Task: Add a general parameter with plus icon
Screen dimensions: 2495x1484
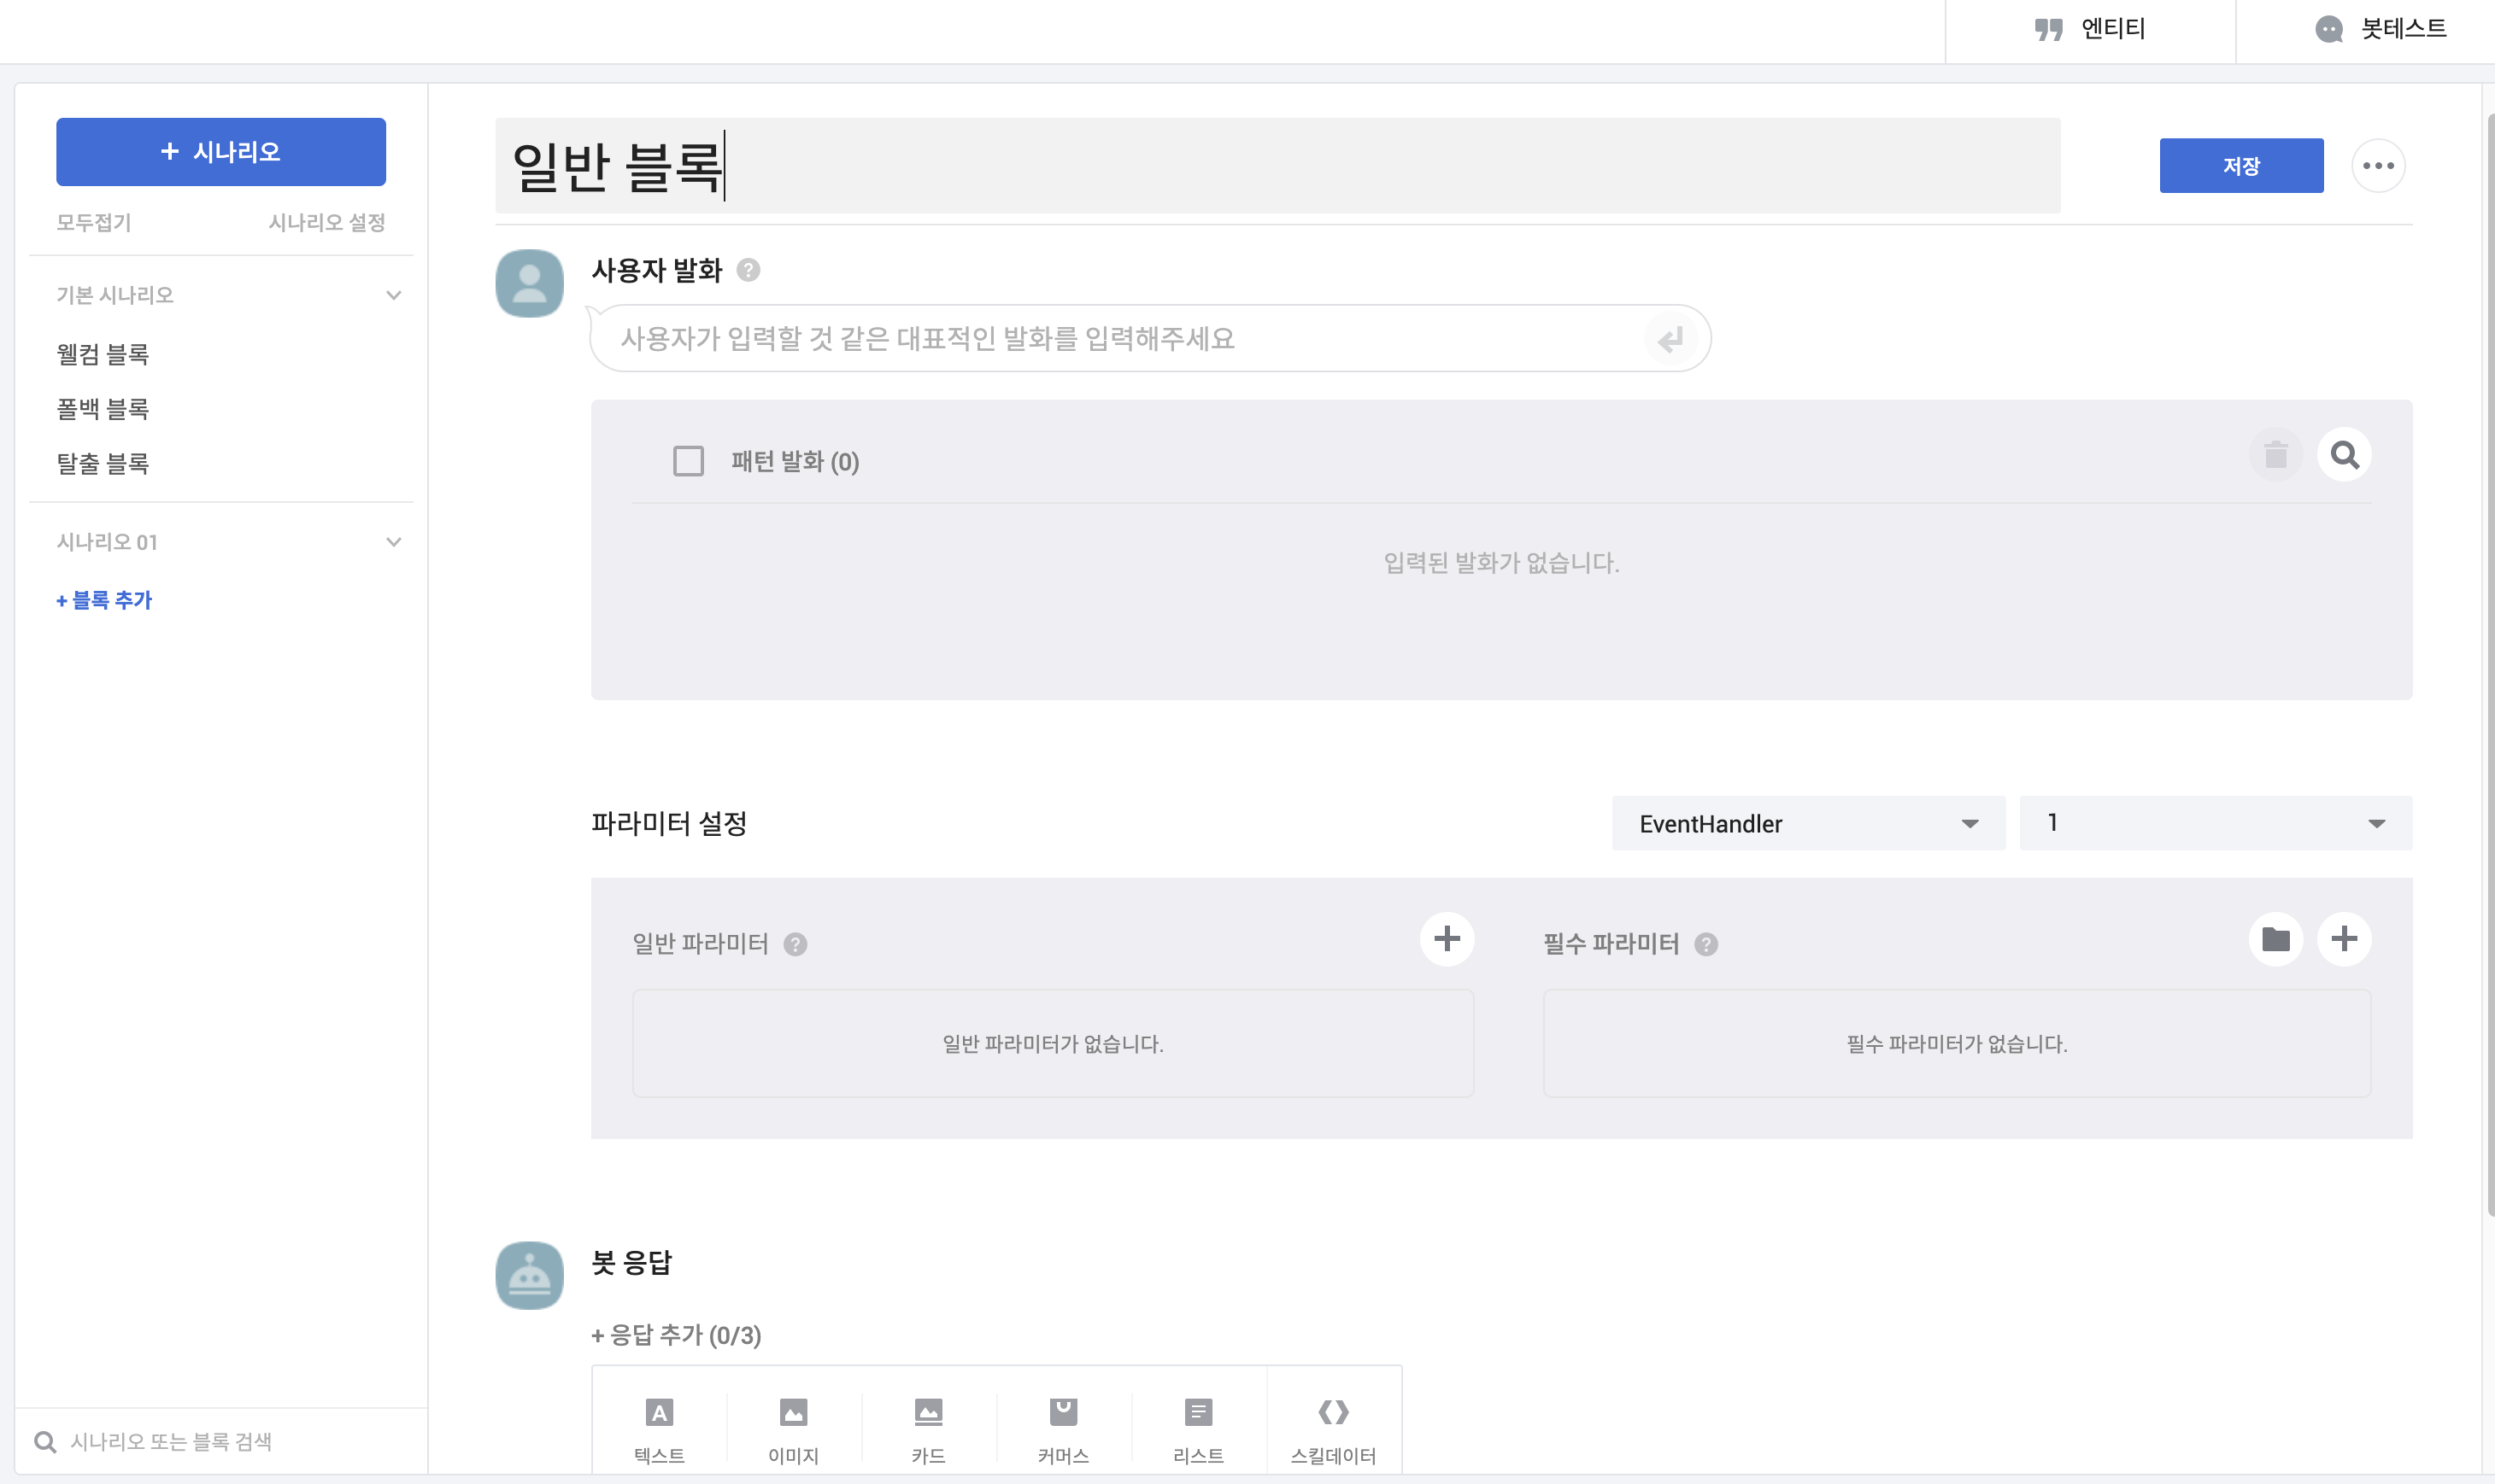Action: pos(1447,939)
